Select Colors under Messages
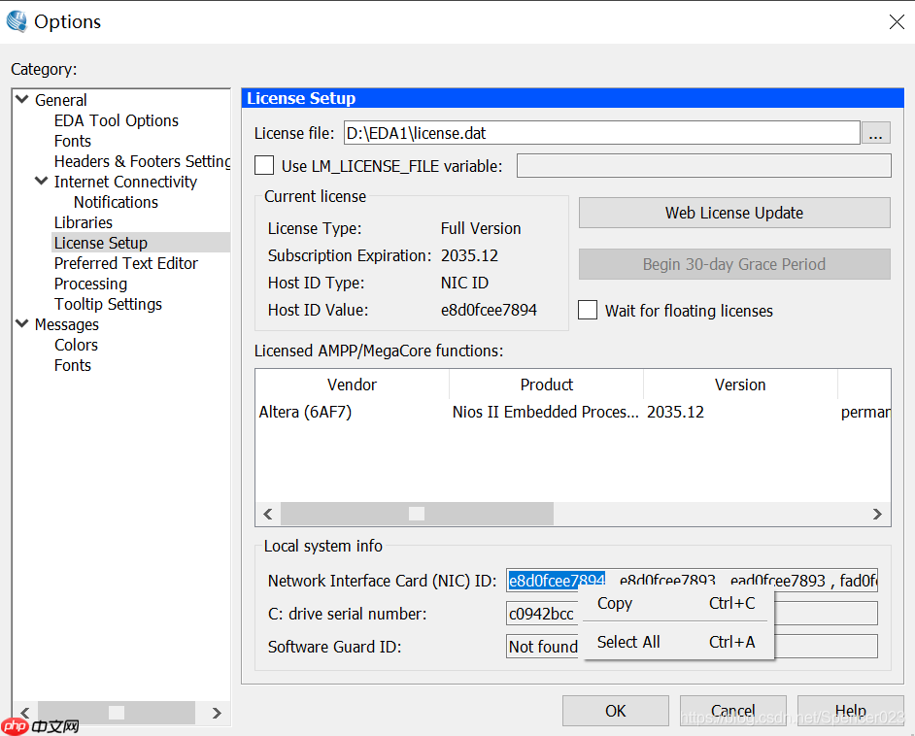Image resolution: width=915 pixels, height=736 pixels. (76, 345)
